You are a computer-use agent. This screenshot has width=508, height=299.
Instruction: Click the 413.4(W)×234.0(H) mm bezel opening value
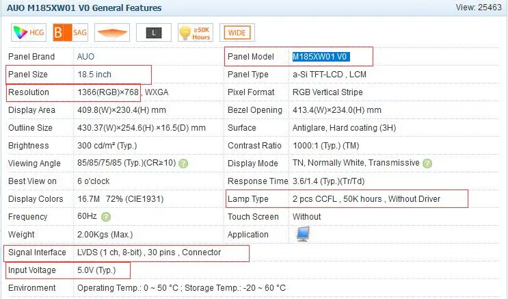tap(337, 110)
